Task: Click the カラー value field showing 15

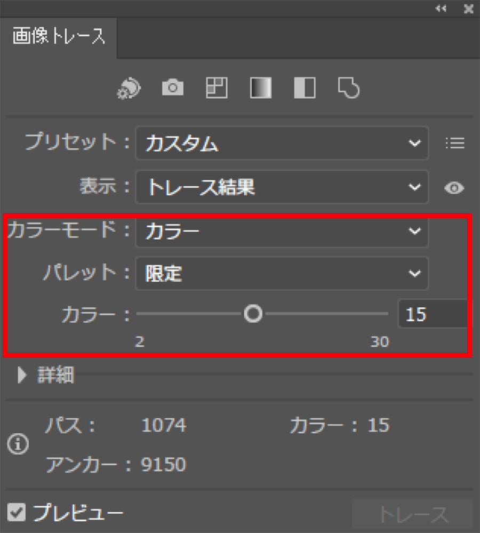Action: [434, 314]
